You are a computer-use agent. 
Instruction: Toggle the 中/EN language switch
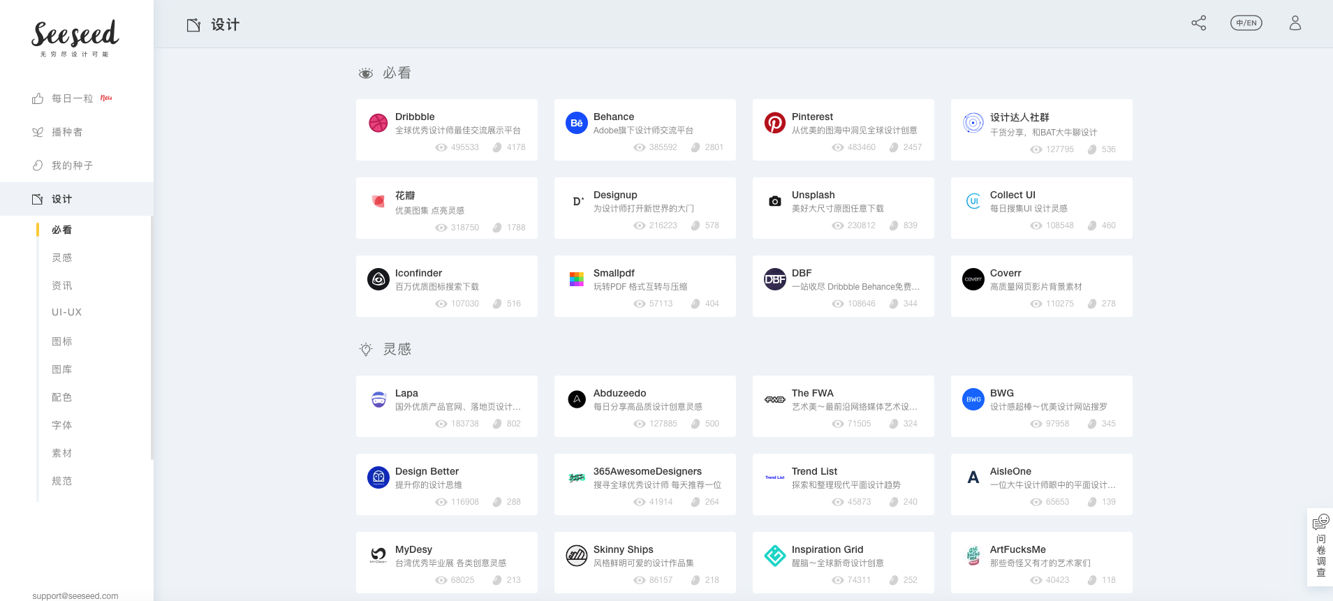click(x=1246, y=23)
